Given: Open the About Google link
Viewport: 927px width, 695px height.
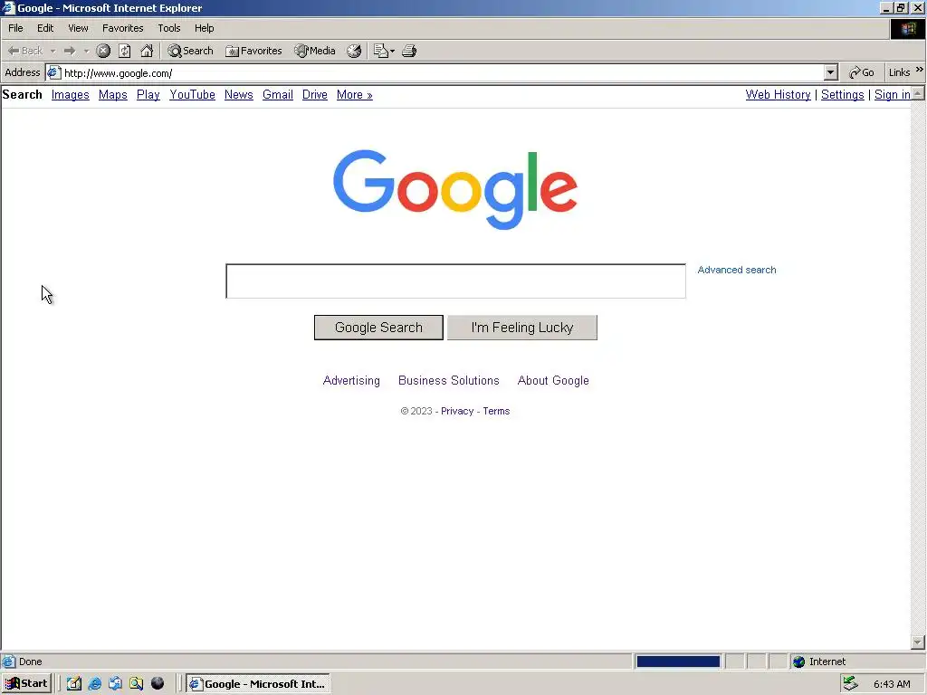Looking at the screenshot, I should tap(553, 381).
